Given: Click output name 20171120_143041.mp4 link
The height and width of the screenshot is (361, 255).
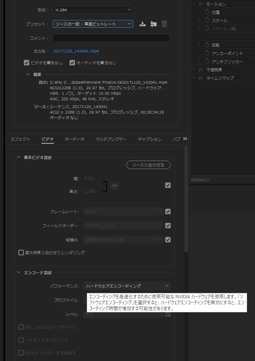Looking at the screenshot, I should 76,51.
